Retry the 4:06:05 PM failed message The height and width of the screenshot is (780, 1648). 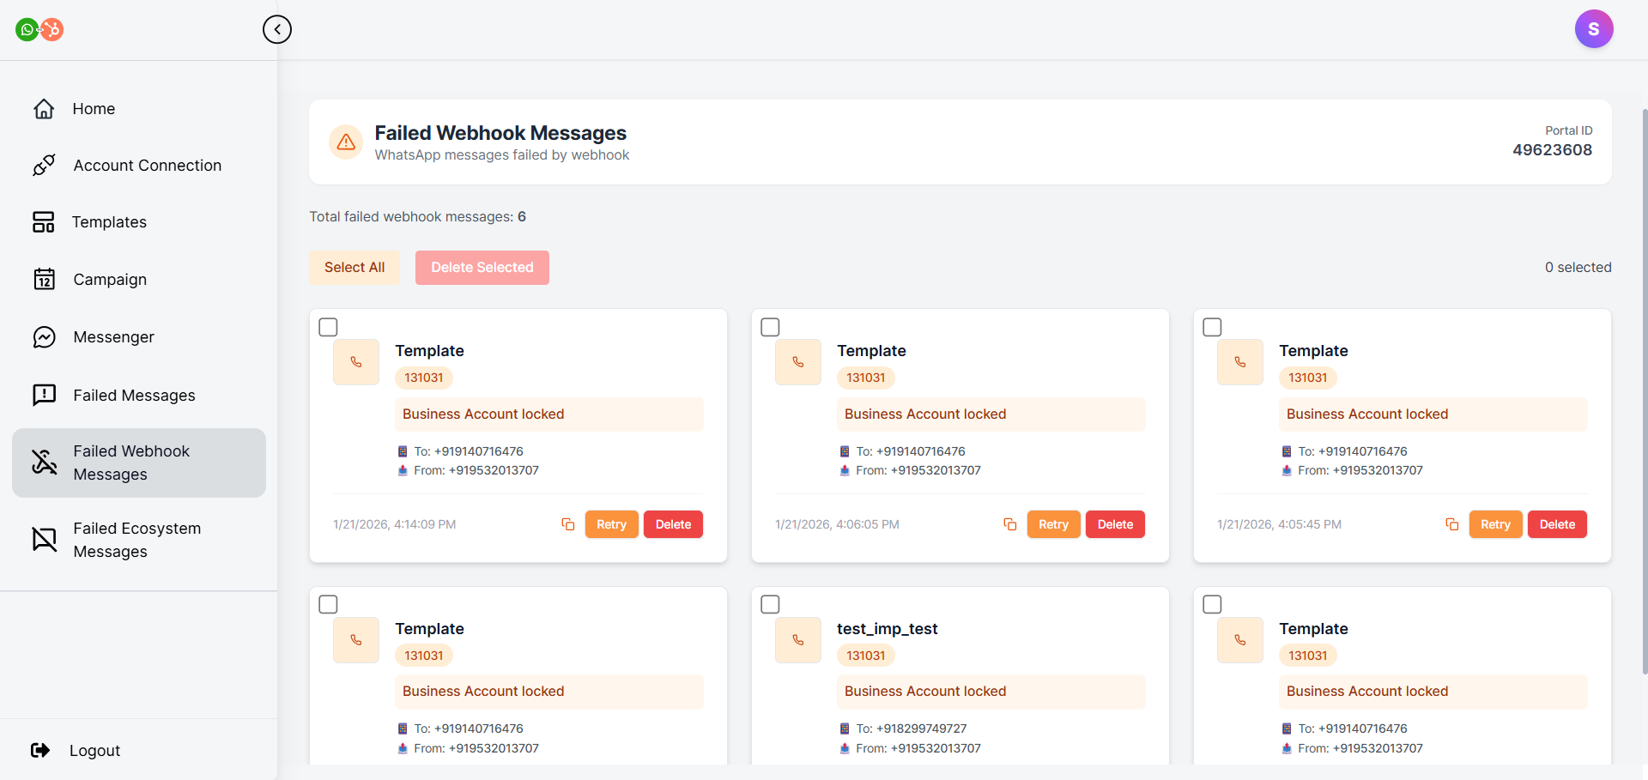click(1053, 524)
